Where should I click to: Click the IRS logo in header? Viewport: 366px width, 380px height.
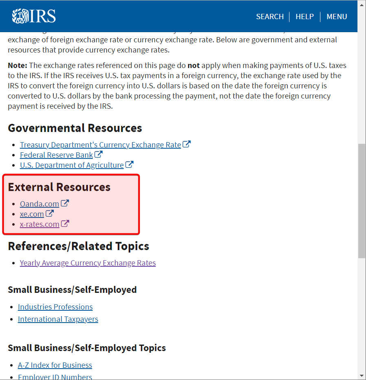tap(34, 16)
